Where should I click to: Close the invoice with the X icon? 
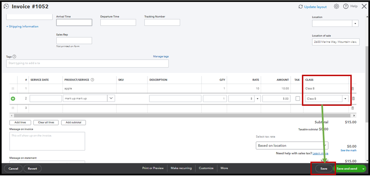tap(364, 7)
